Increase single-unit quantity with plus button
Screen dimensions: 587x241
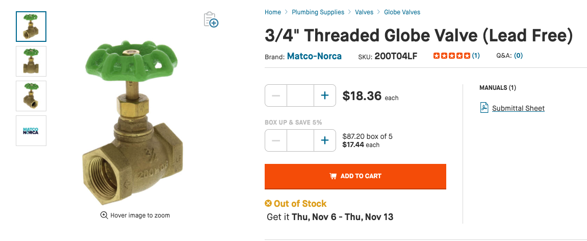(x=324, y=95)
